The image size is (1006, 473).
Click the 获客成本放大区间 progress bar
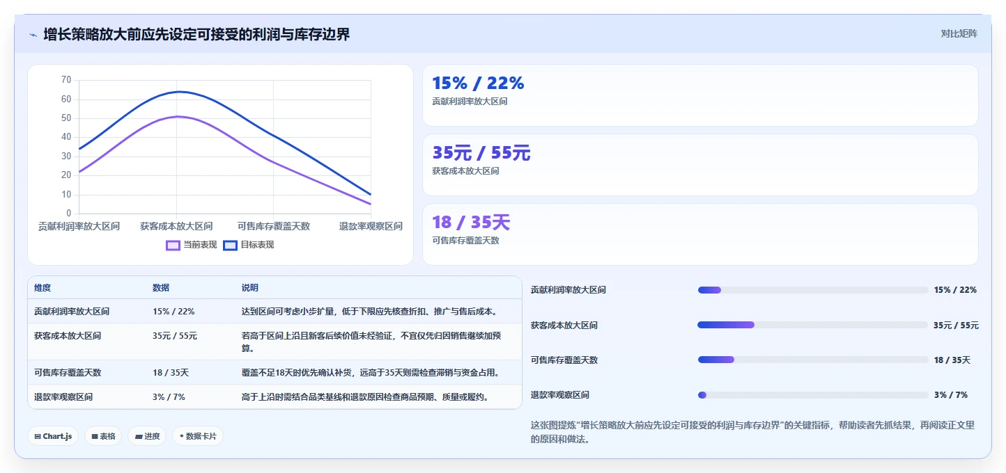(x=813, y=325)
